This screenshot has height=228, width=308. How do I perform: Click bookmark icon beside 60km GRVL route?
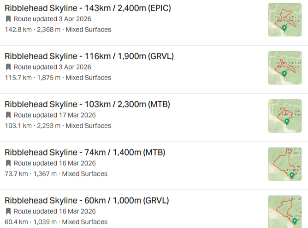click(8, 211)
